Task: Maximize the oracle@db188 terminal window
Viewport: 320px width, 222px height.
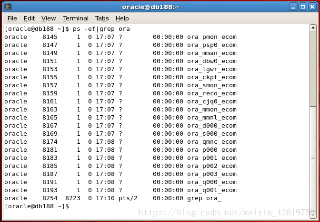Action: 303,7
